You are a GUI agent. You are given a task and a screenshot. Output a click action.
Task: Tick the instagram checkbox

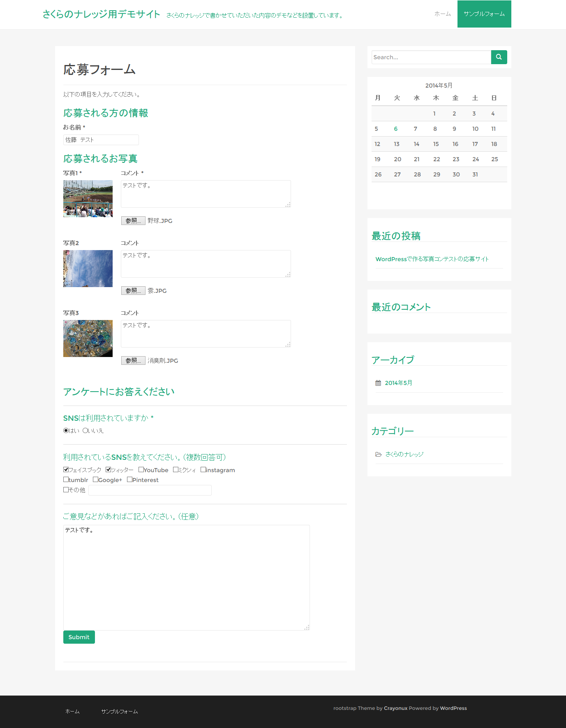[x=203, y=470]
